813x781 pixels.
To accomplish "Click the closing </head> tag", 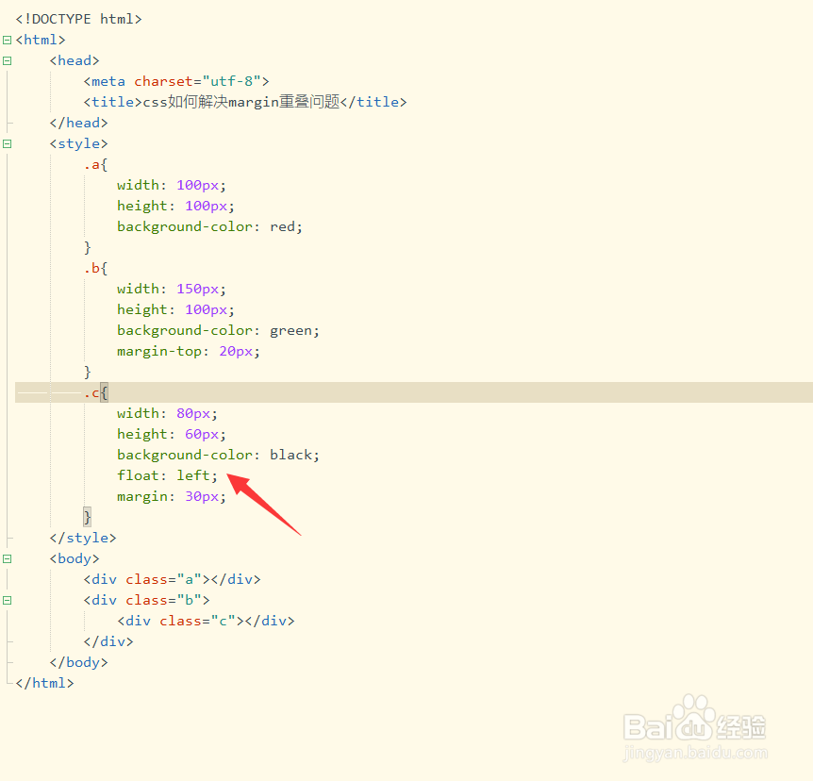I will coord(79,123).
